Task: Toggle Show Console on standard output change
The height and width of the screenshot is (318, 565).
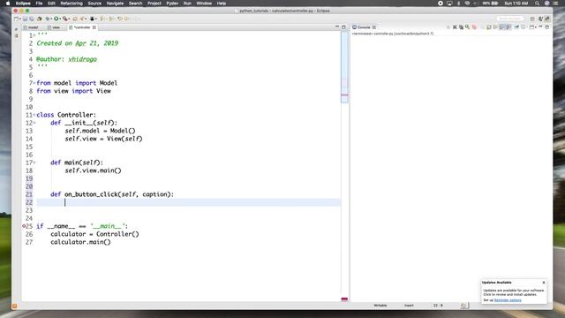Action: click(502, 27)
